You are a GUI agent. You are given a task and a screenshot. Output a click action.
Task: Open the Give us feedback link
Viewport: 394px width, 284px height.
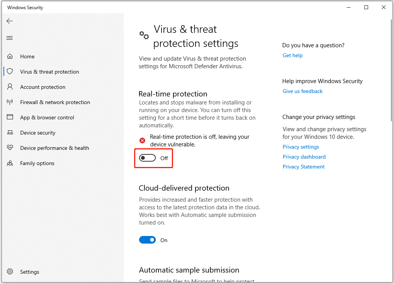pyautogui.click(x=303, y=91)
